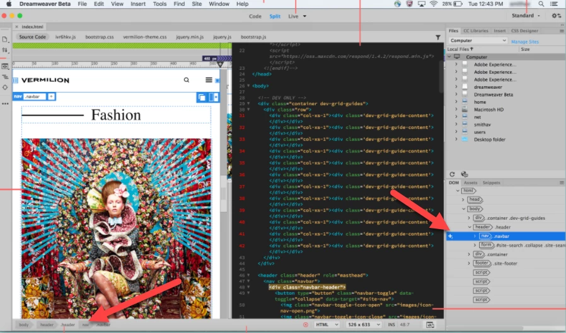Screen dimensions: 566x333
Task: Click the refresh icon in Files panel
Action: point(452,174)
